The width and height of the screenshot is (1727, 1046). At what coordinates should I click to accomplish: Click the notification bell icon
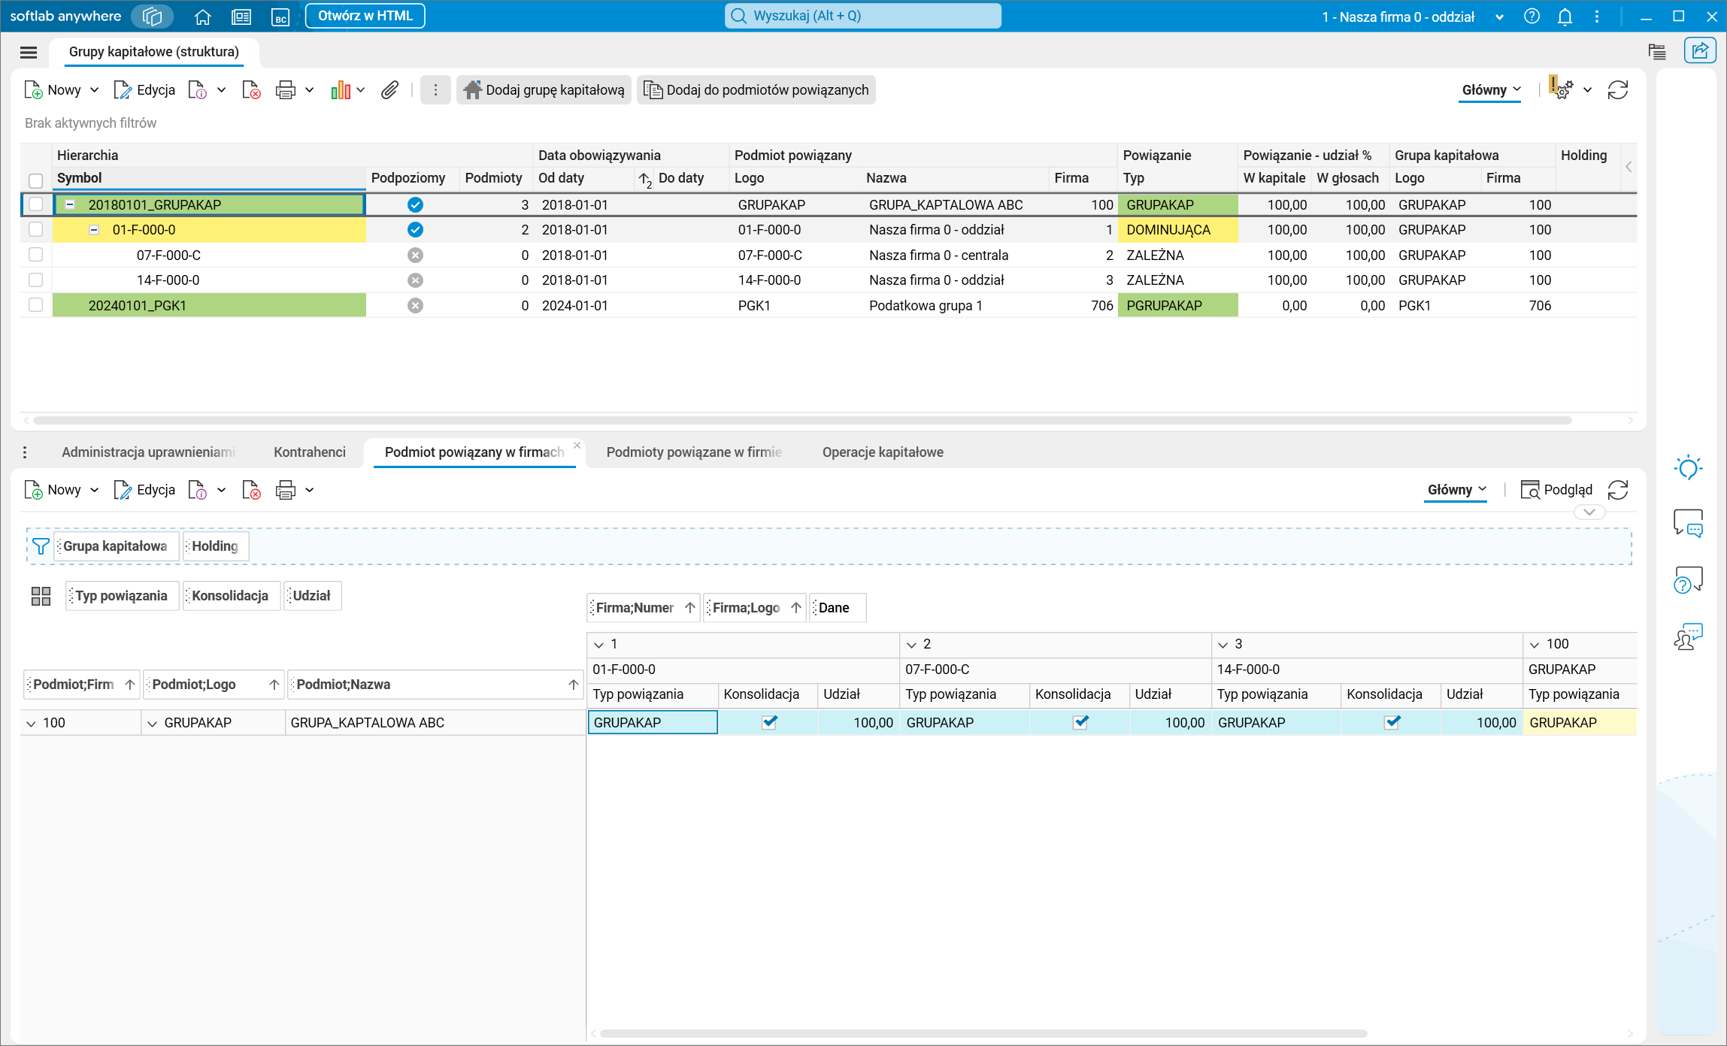click(1565, 17)
